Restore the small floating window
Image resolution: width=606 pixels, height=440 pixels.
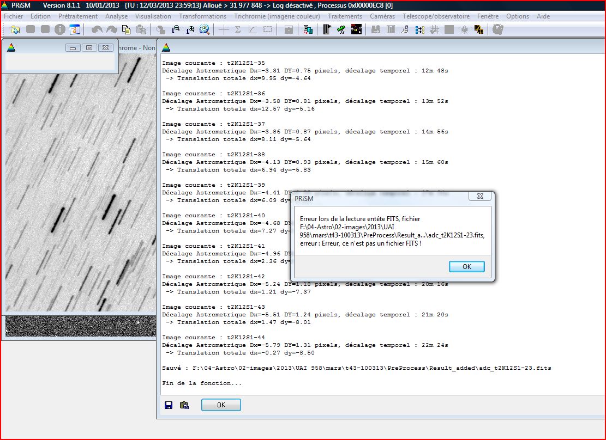[x=89, y=48]
